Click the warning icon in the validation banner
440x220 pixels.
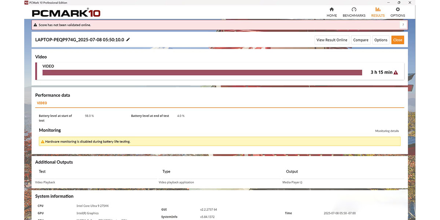[35, 25]
